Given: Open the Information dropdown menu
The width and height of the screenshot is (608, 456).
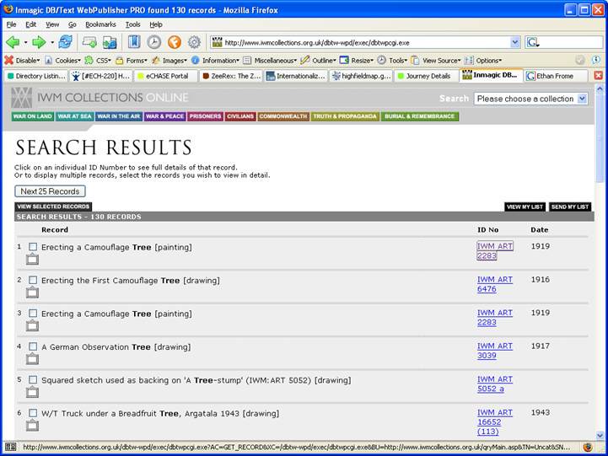Looking at the screenshot, I should (x=215, y=61).
